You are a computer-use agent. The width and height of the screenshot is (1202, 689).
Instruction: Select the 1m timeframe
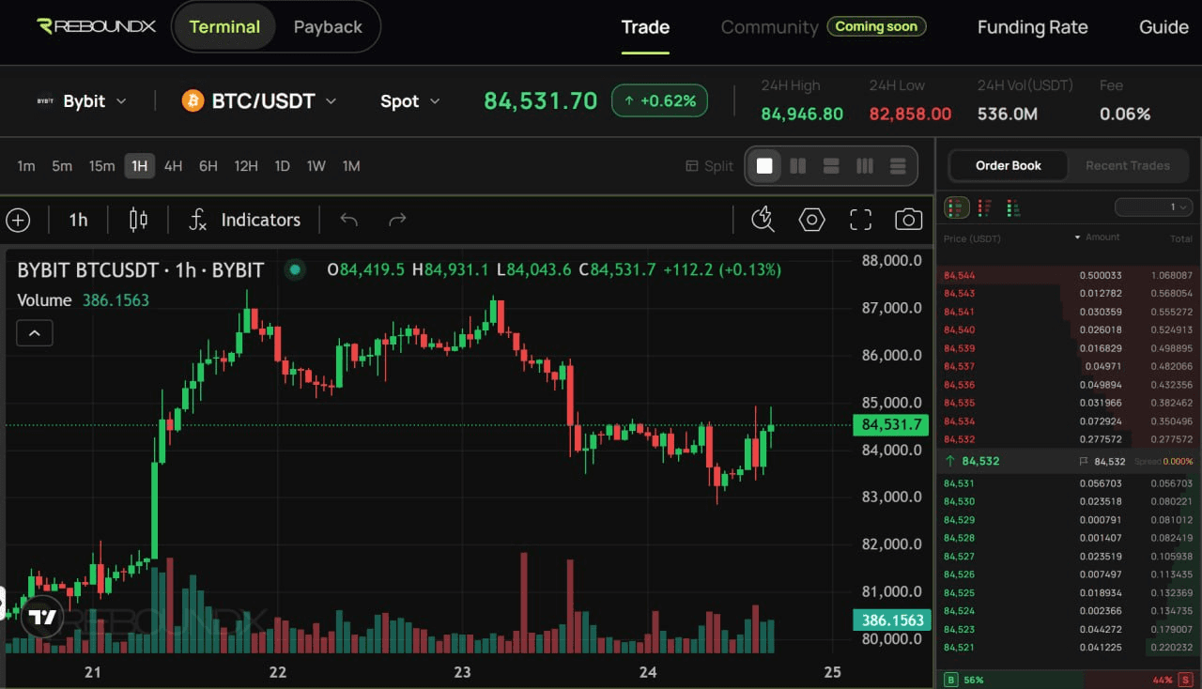[26, 166]
